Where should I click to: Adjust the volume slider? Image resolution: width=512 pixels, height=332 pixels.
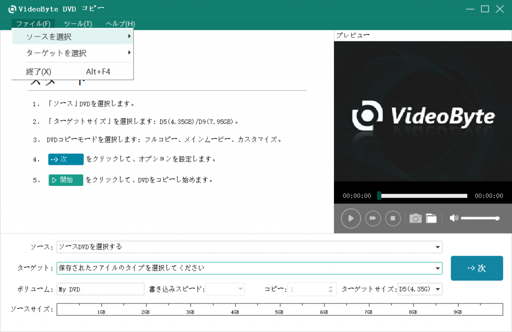coord(480,218)
